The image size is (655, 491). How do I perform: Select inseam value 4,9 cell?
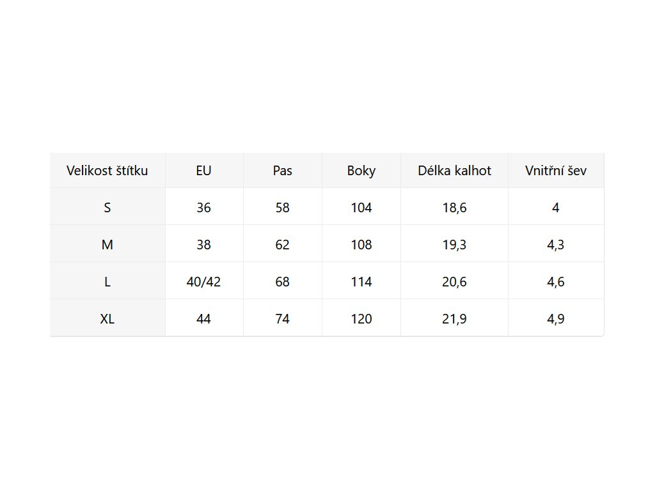tap(555, 319)
